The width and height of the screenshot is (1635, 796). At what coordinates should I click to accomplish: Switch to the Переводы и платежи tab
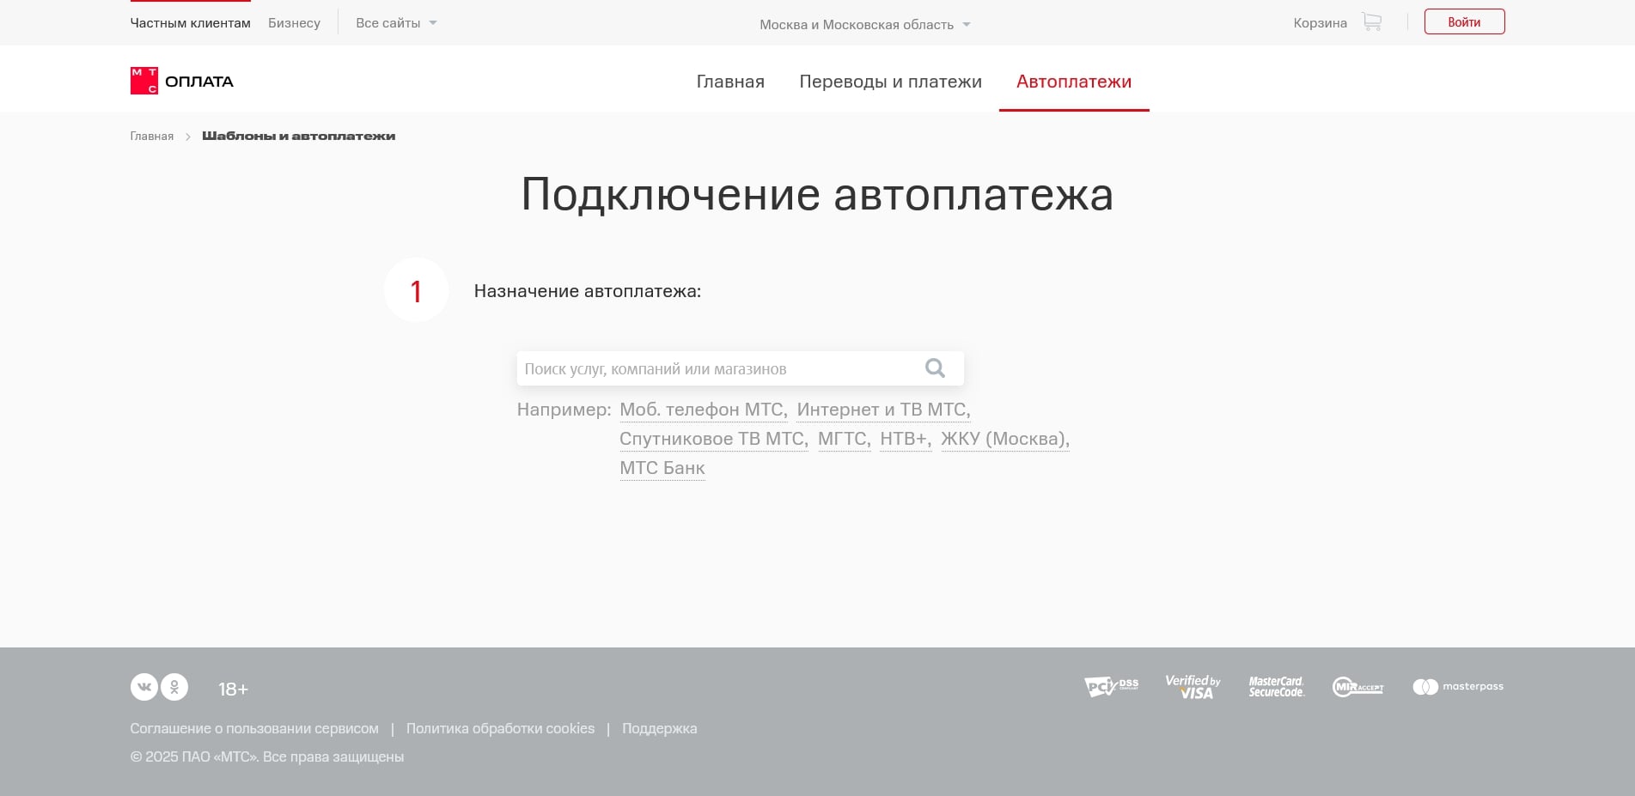point(891,82)
